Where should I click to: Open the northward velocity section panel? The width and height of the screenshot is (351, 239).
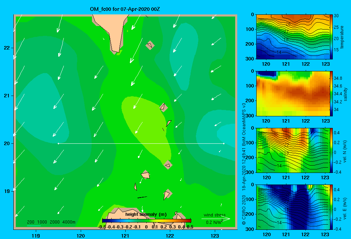[x=293, y=150]
